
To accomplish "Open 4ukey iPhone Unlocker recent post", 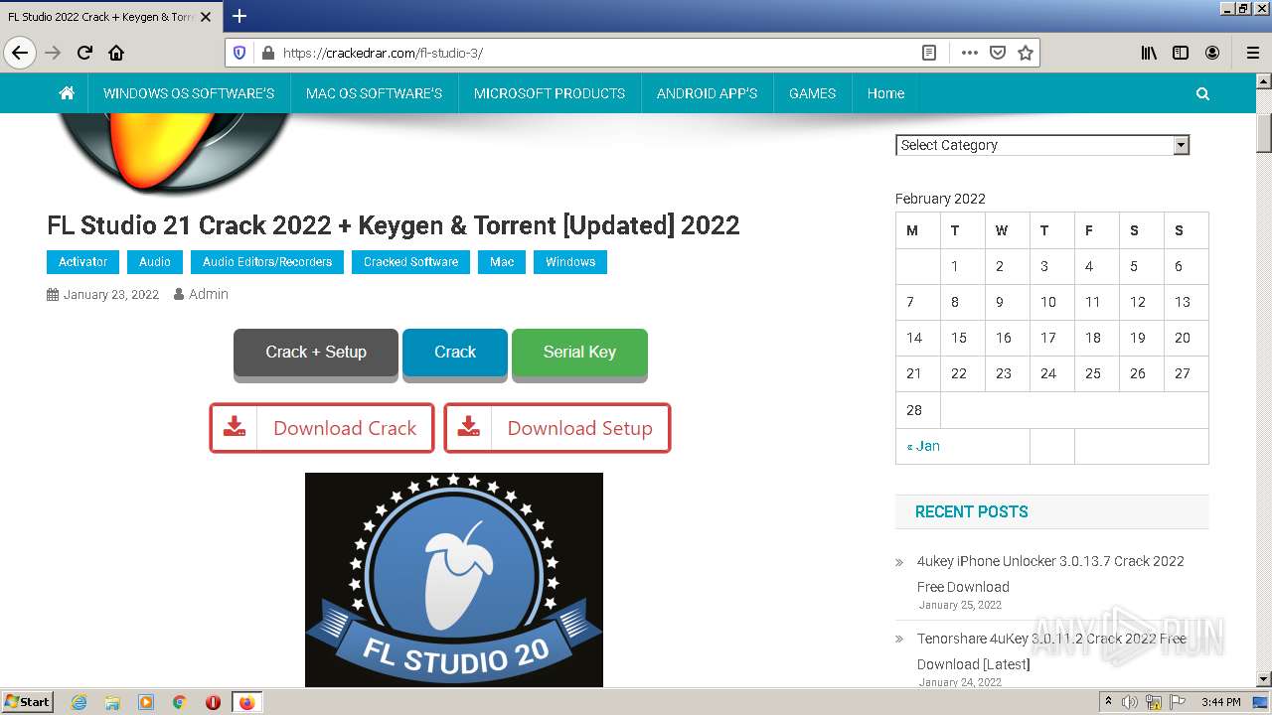I will [x=1050, y=574].
